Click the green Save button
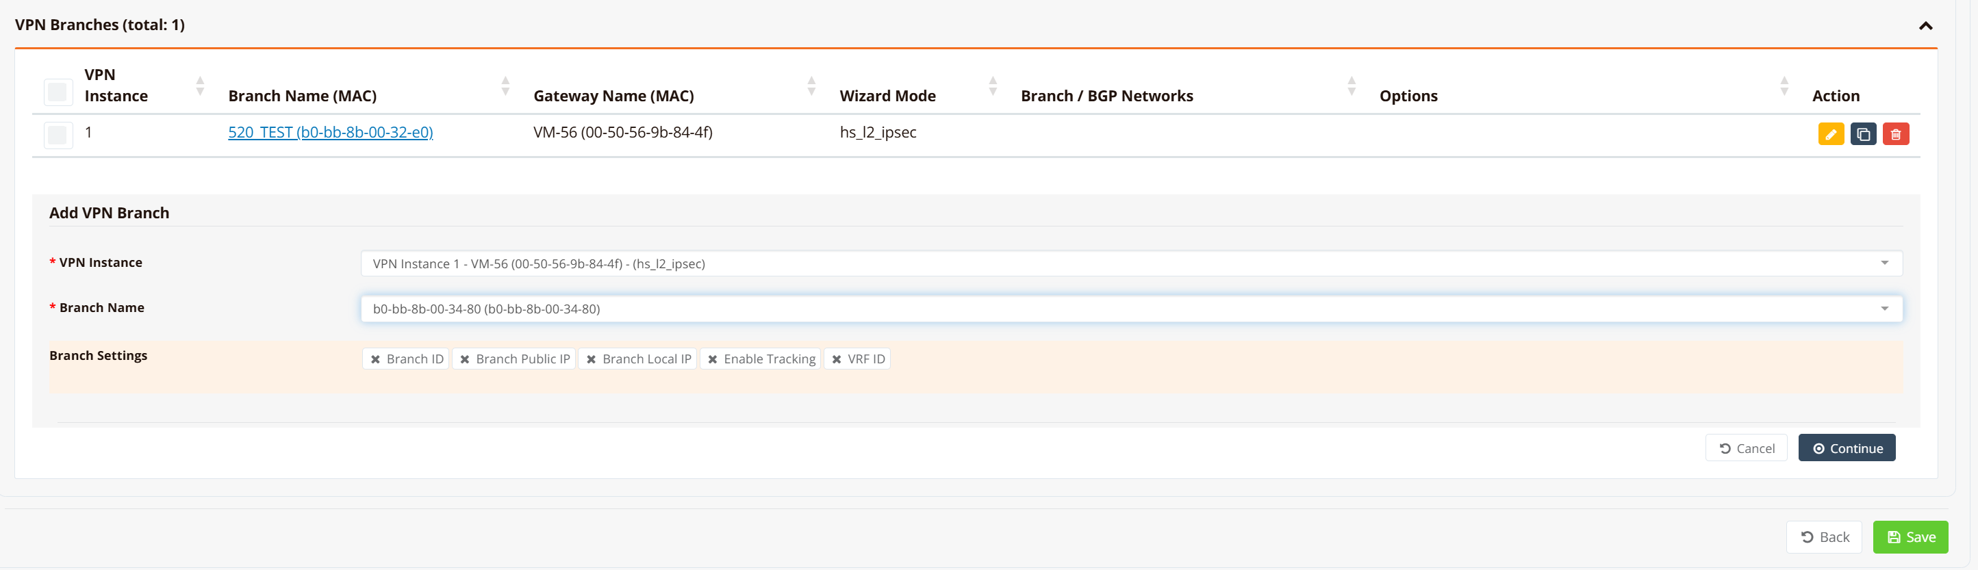Screen dimensions: 1978x570 (1910, 537)
